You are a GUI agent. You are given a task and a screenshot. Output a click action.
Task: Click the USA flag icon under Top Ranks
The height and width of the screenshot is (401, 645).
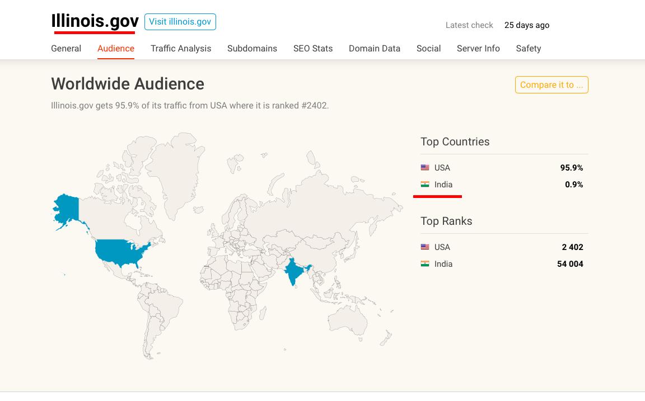coord(425,247)
